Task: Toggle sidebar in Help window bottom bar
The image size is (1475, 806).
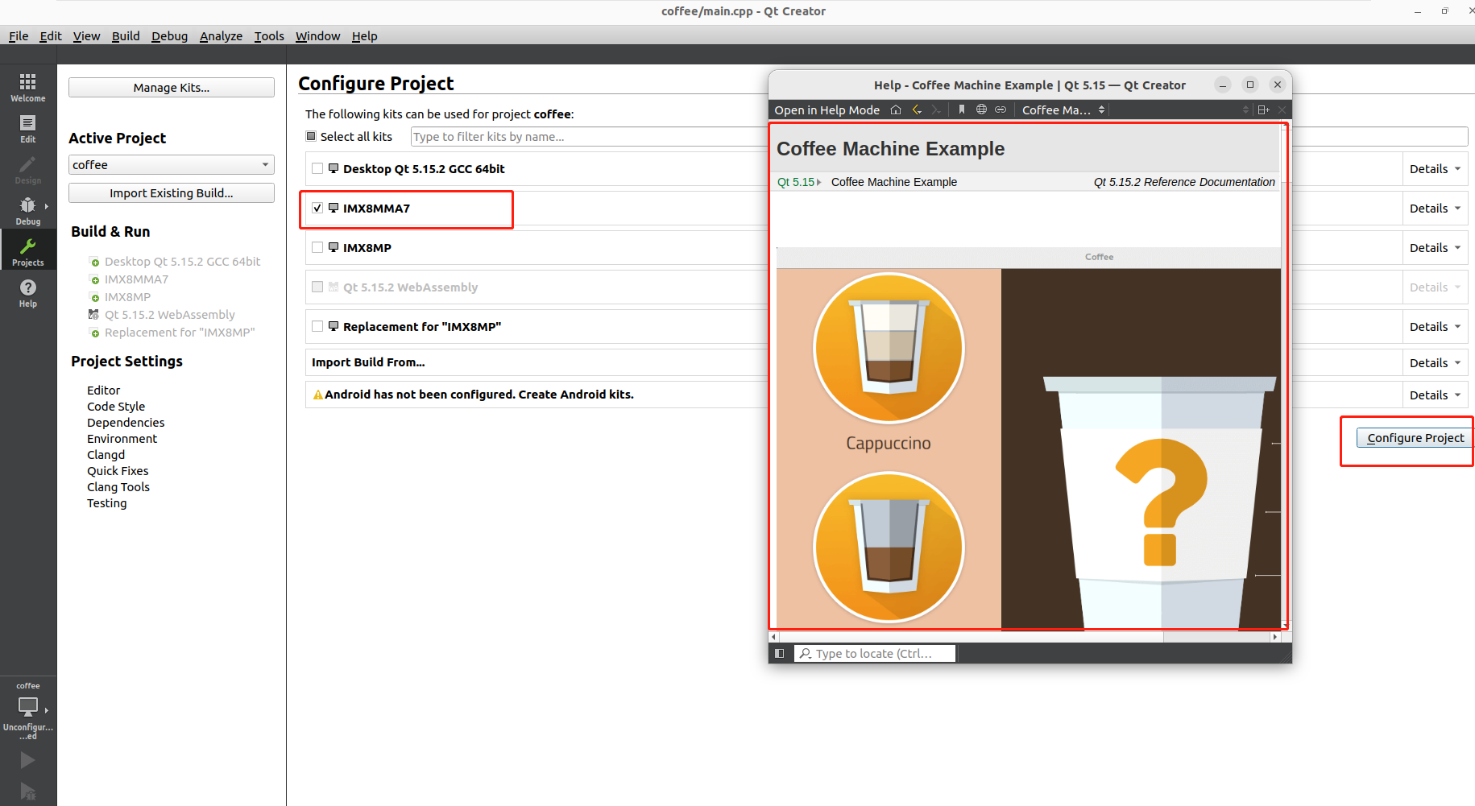Action: tap(779, 653)
